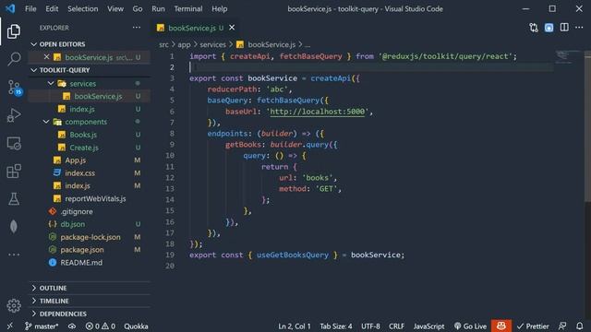Click Quokka in the status bar

pyautogui.click(x=136, y=326)
